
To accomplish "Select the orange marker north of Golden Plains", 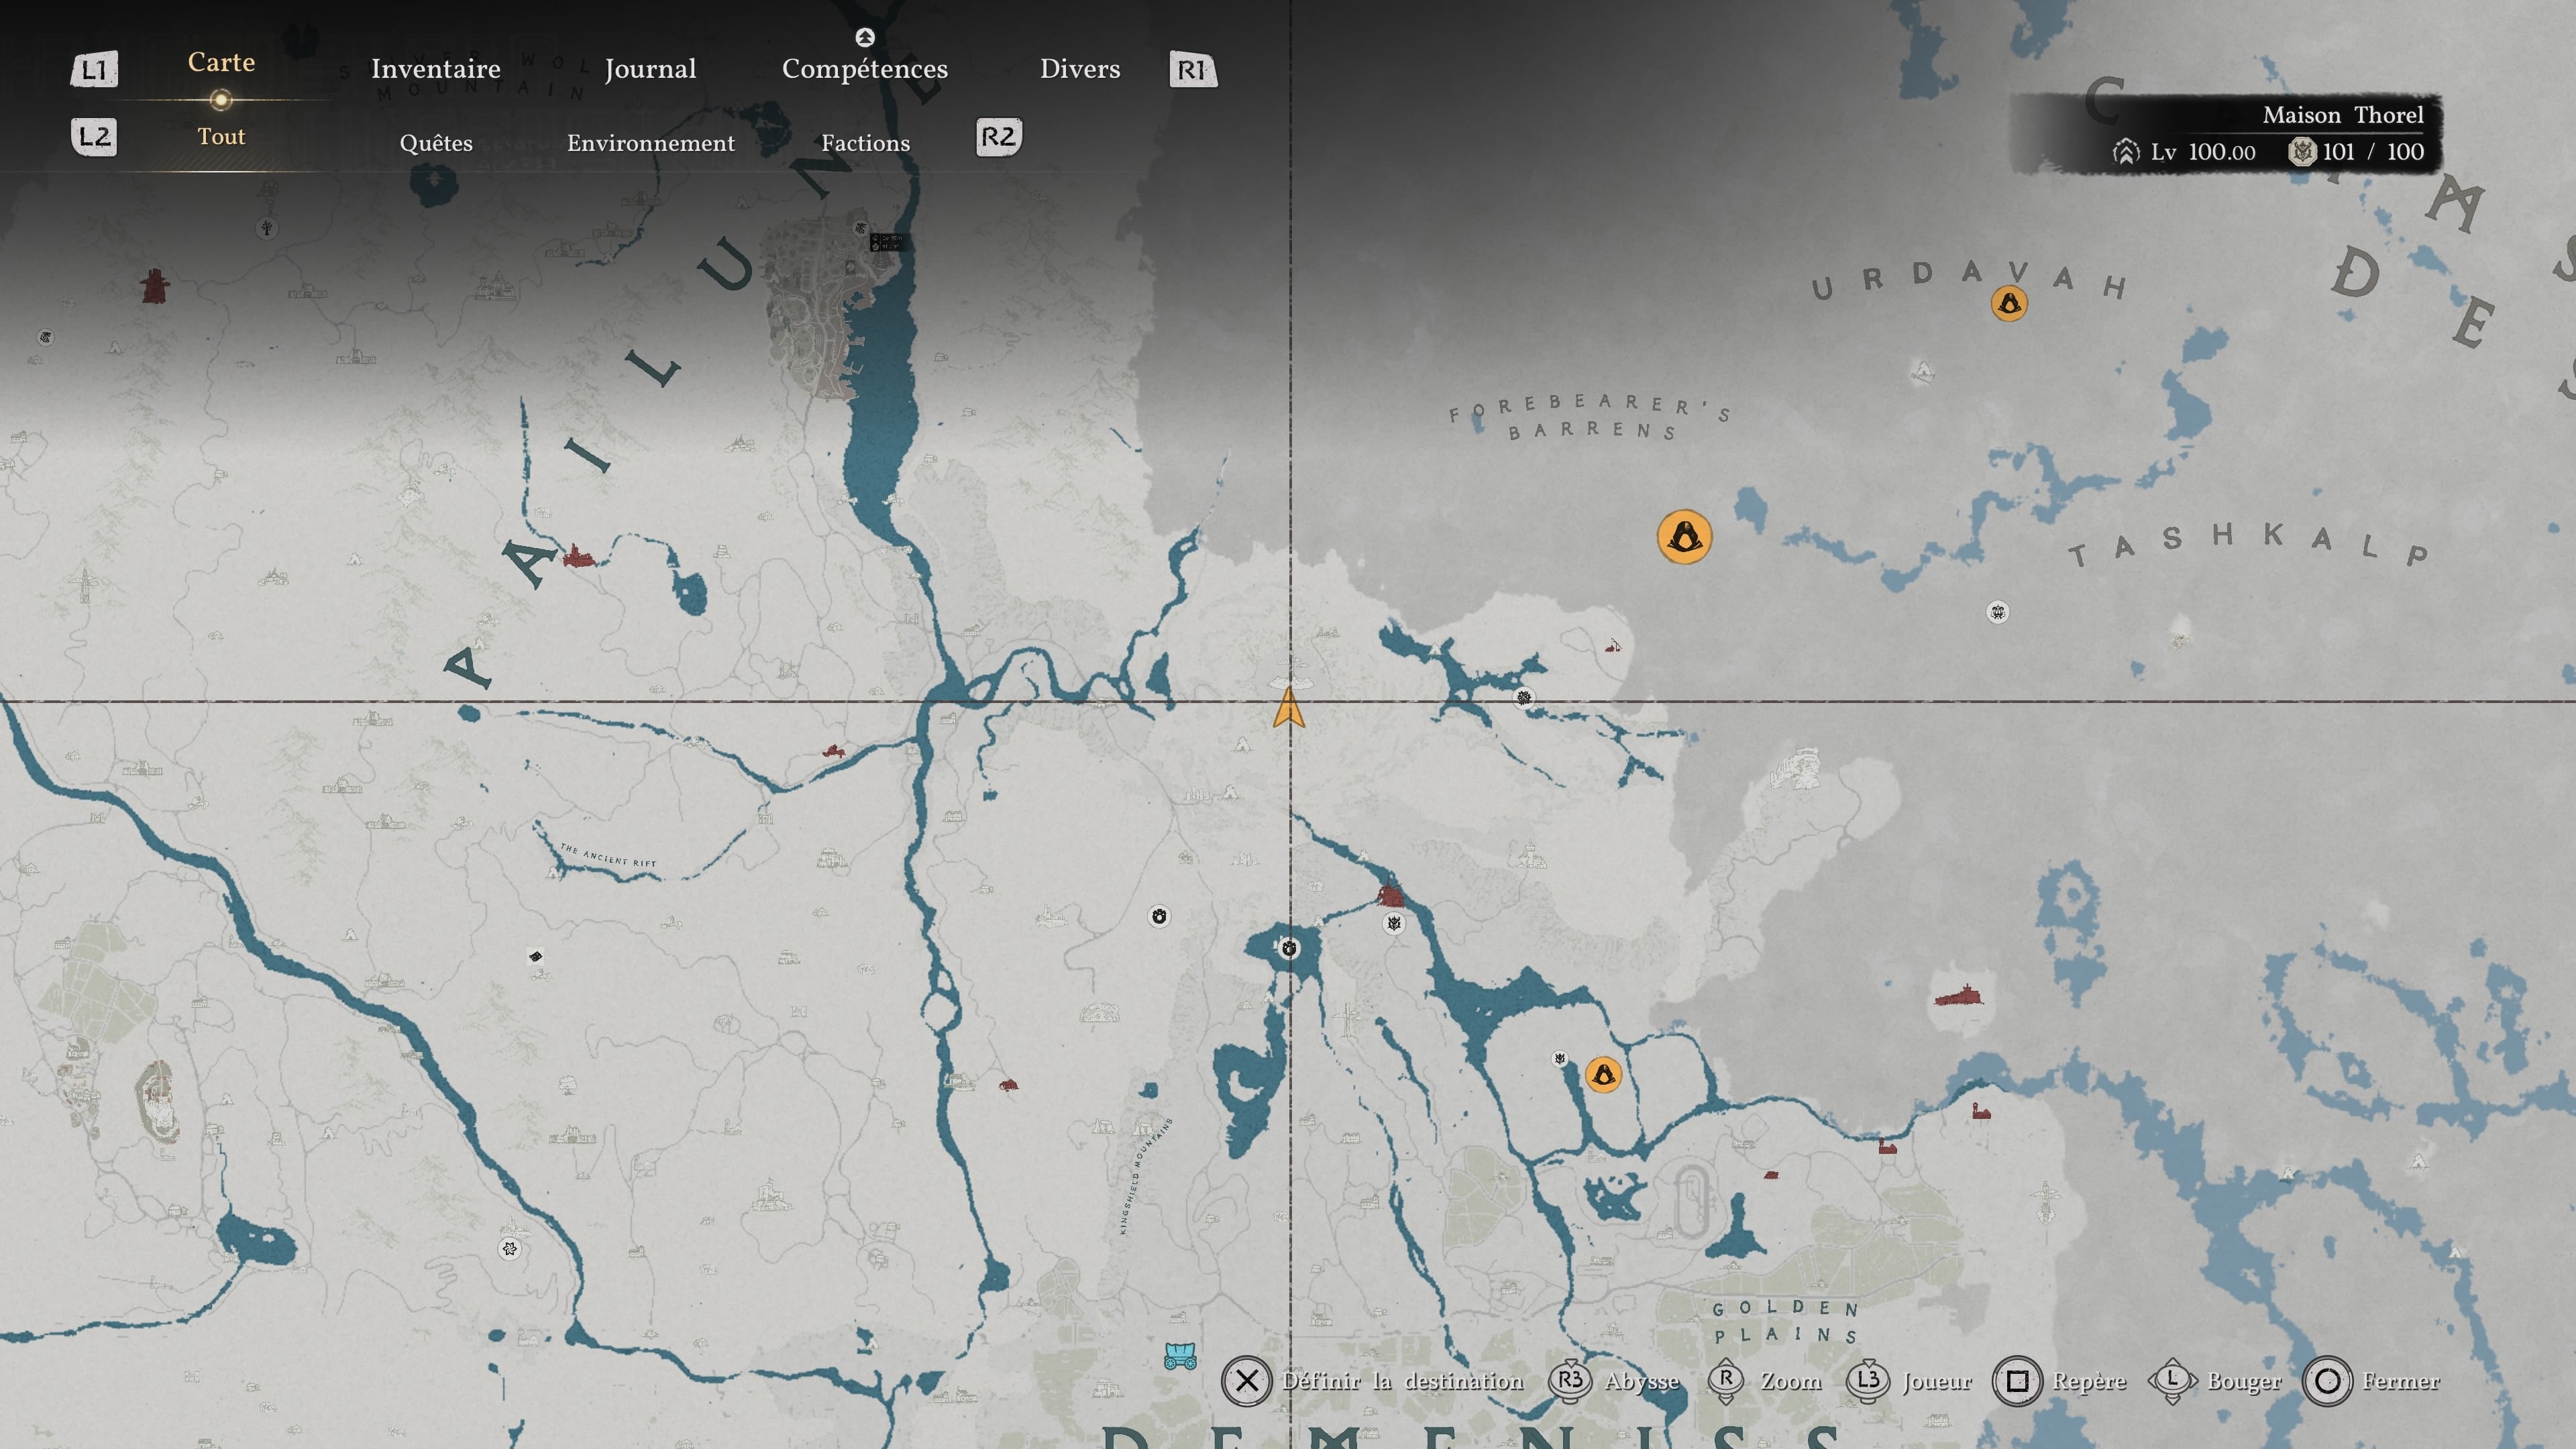I will 1603,1075.
